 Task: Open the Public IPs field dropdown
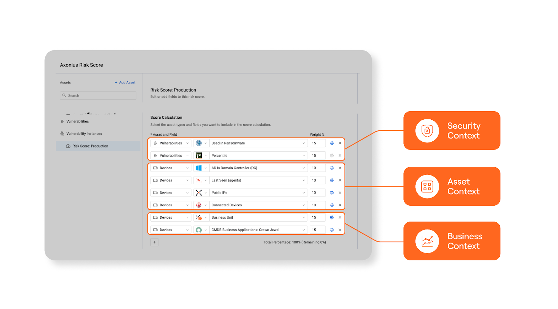(x=258, y=193)
